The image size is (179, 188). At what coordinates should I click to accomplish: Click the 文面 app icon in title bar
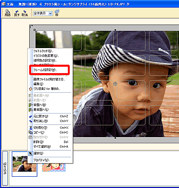click(3, 4)
